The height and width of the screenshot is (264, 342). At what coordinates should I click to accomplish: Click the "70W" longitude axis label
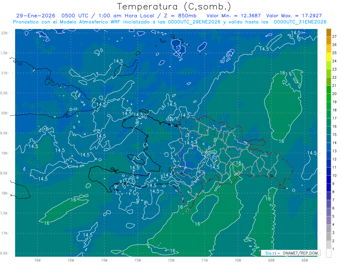coord(238,260)
